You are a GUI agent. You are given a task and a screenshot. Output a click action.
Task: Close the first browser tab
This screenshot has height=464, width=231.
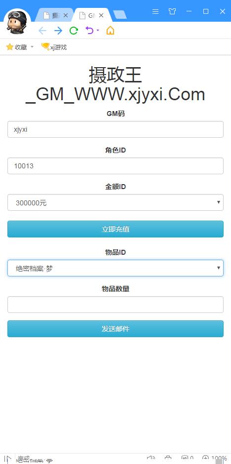66,15
